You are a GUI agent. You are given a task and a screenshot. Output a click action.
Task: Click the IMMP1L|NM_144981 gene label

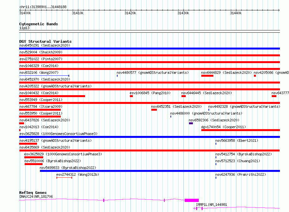pos(211,205)
